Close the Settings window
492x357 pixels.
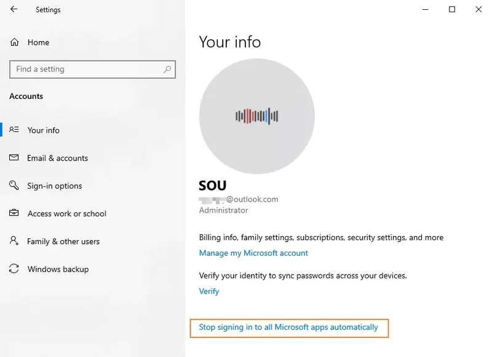(478, 9)
